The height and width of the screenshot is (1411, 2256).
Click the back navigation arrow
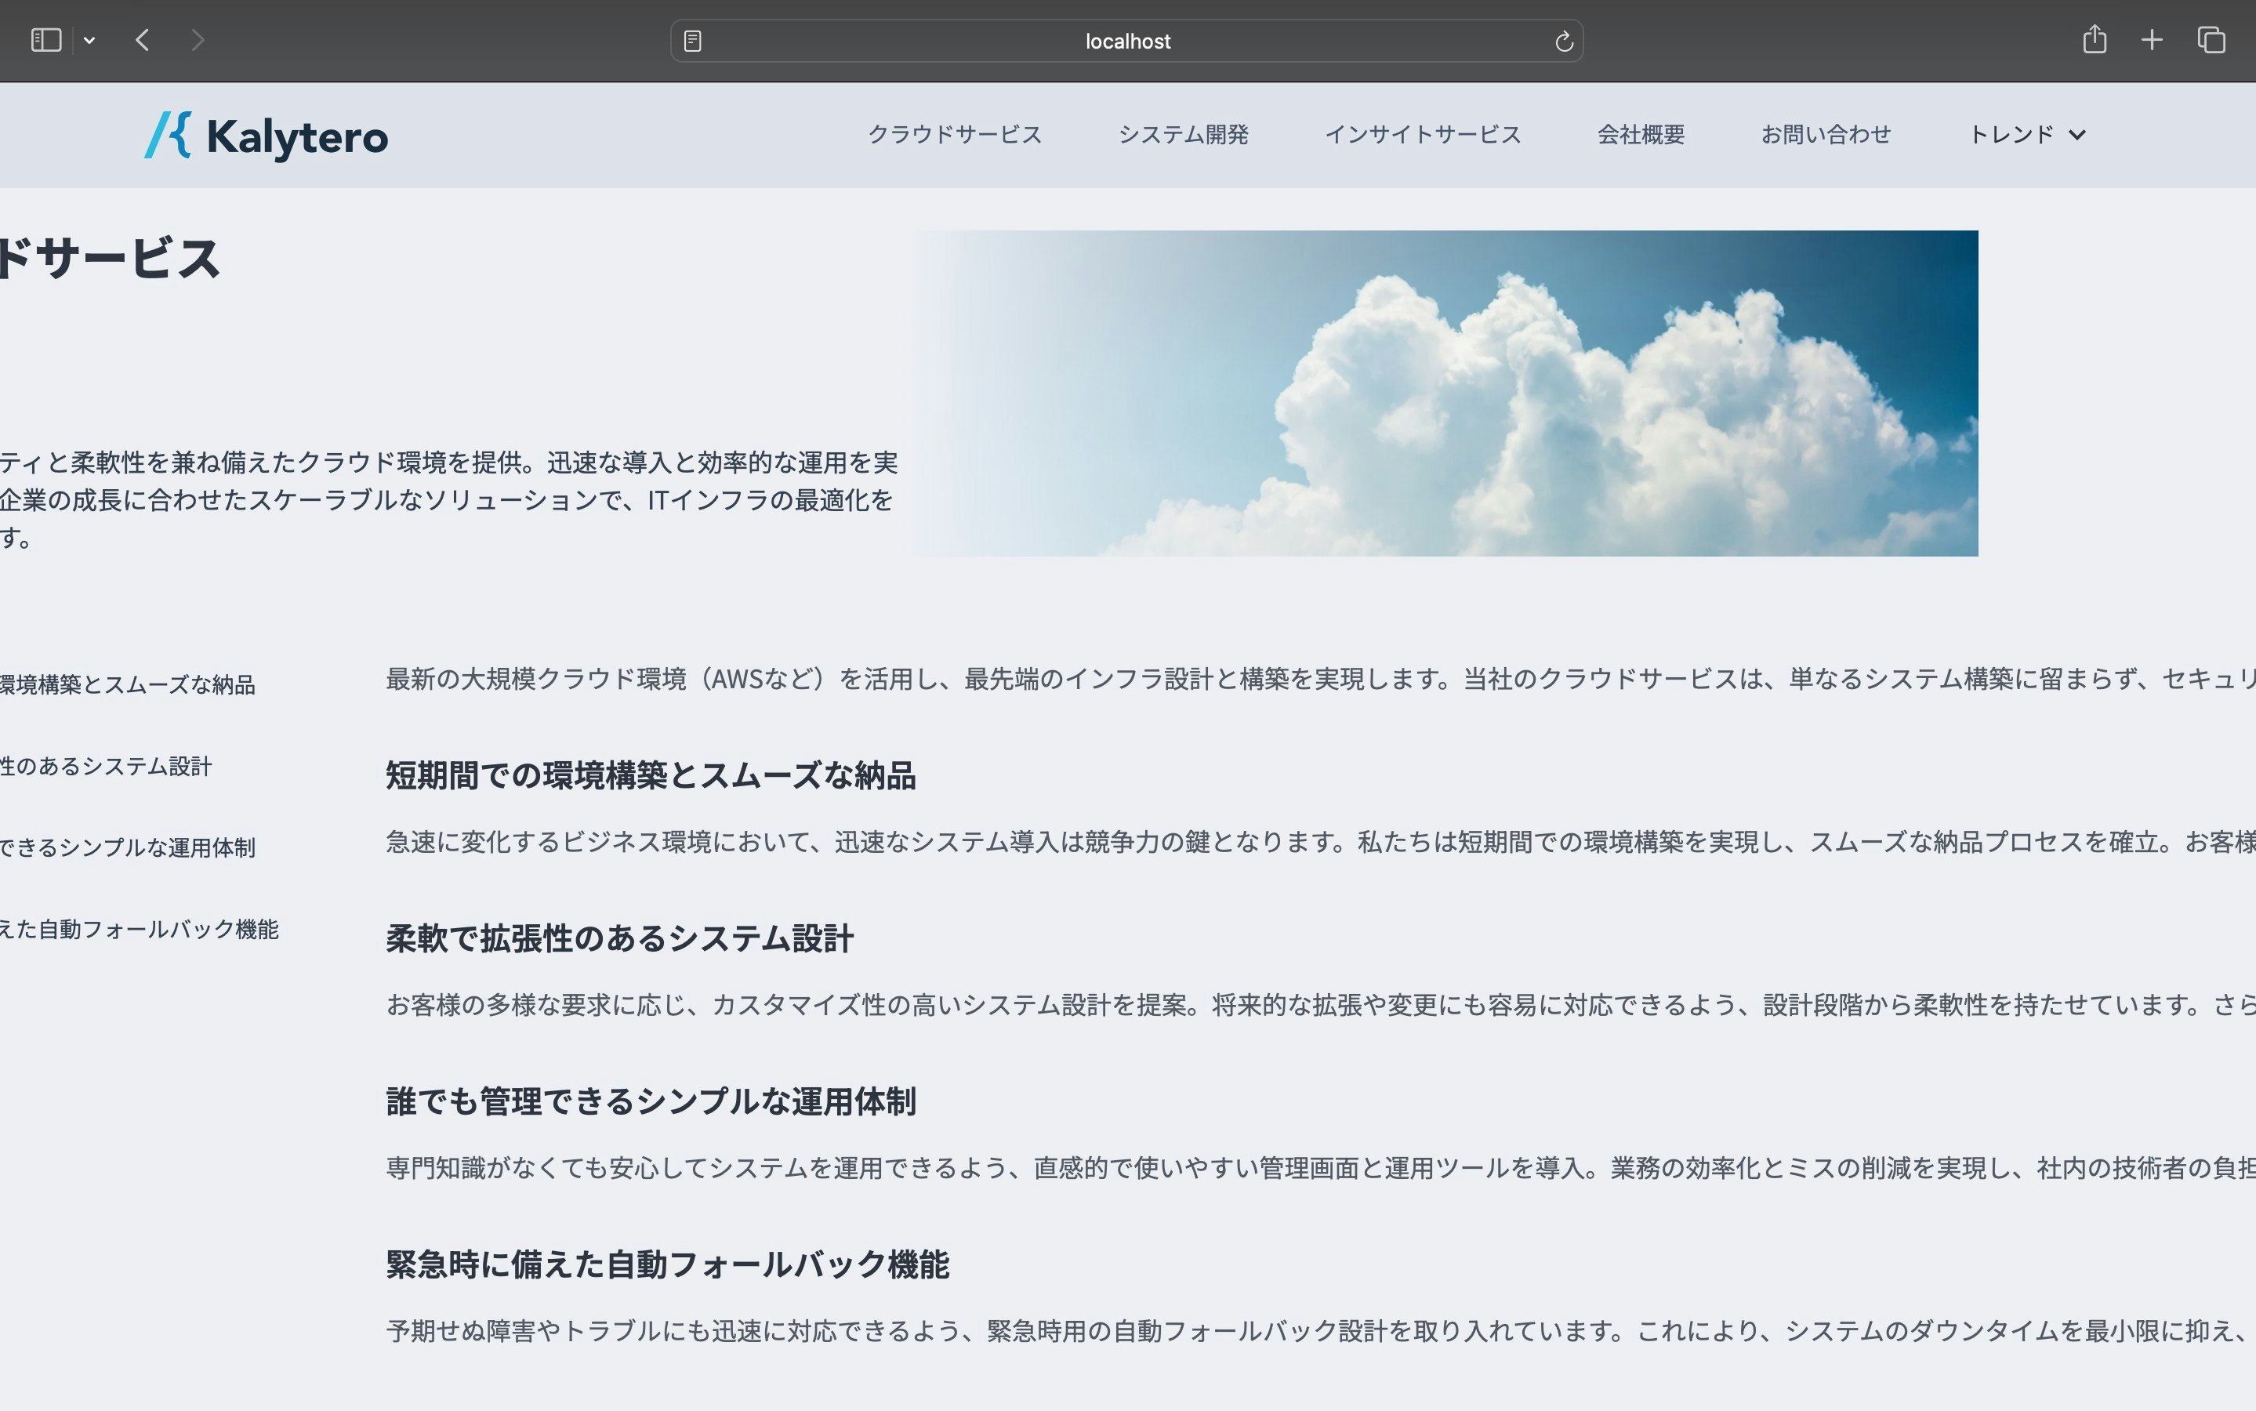tap(142, 40)
